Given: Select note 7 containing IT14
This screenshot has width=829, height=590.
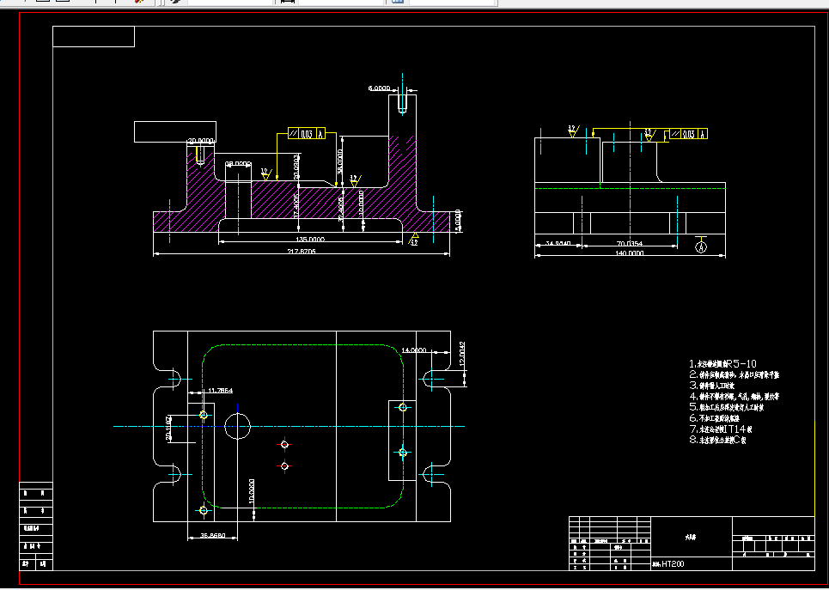Looking at the screenshot, I should (x=721, y=429).
